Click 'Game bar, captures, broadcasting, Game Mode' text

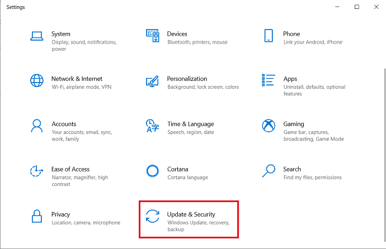314,136
